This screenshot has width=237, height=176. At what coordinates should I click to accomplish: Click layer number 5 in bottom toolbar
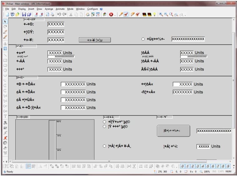coord(203,166)
